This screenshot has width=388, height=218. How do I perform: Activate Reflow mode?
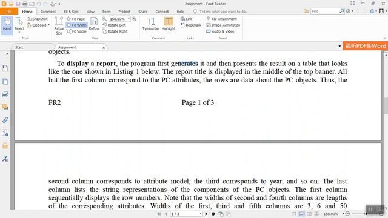coord(94,24)
